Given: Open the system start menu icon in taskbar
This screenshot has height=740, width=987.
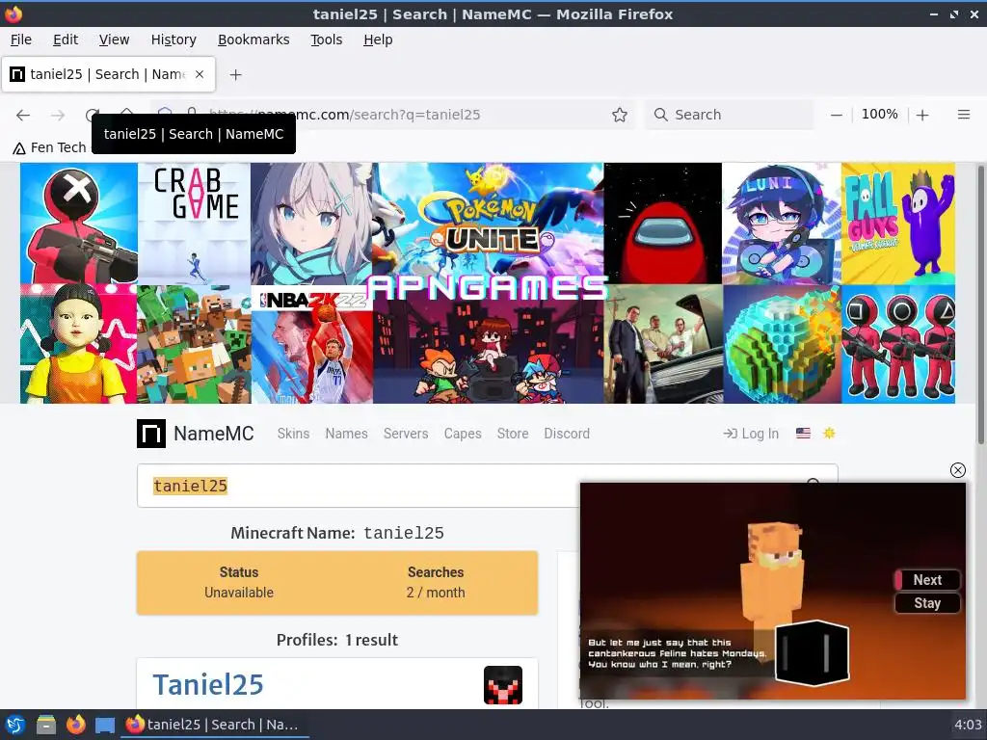Looking at the screenshot, I should tap(15, 725).
